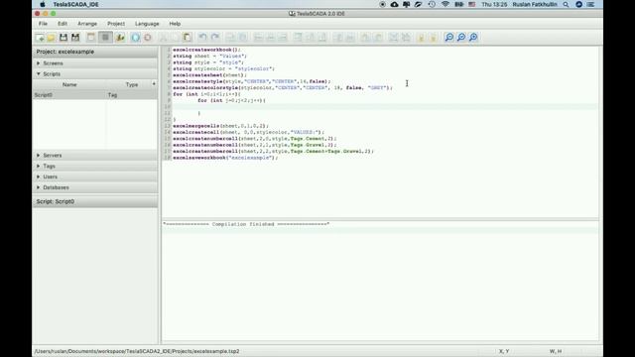Viewport: 635px width, 357px height.
Task: Click the compile script toolbar icon
Action: coord(120,38)
